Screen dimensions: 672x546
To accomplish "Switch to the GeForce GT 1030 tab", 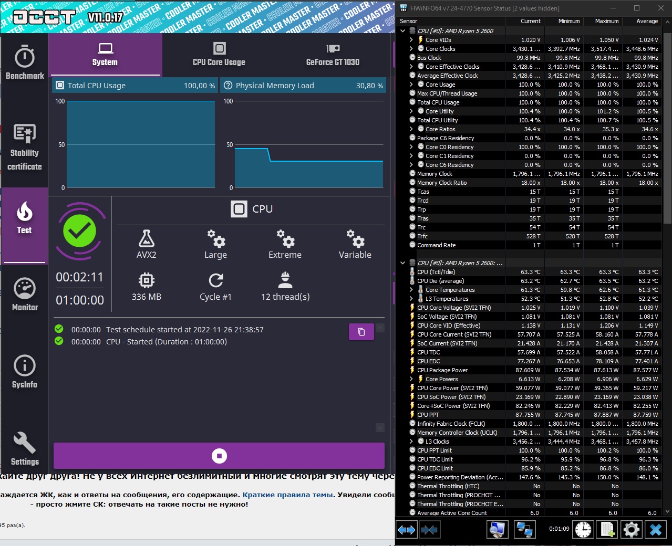I will click(x=333, y=55).
